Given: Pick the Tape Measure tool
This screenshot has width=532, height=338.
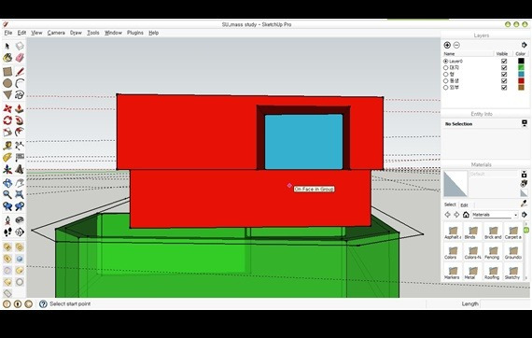Looking at the screenshot, I should (7, 146).
